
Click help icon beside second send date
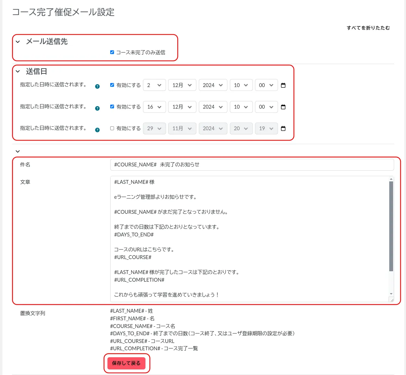tap(97, 108)
